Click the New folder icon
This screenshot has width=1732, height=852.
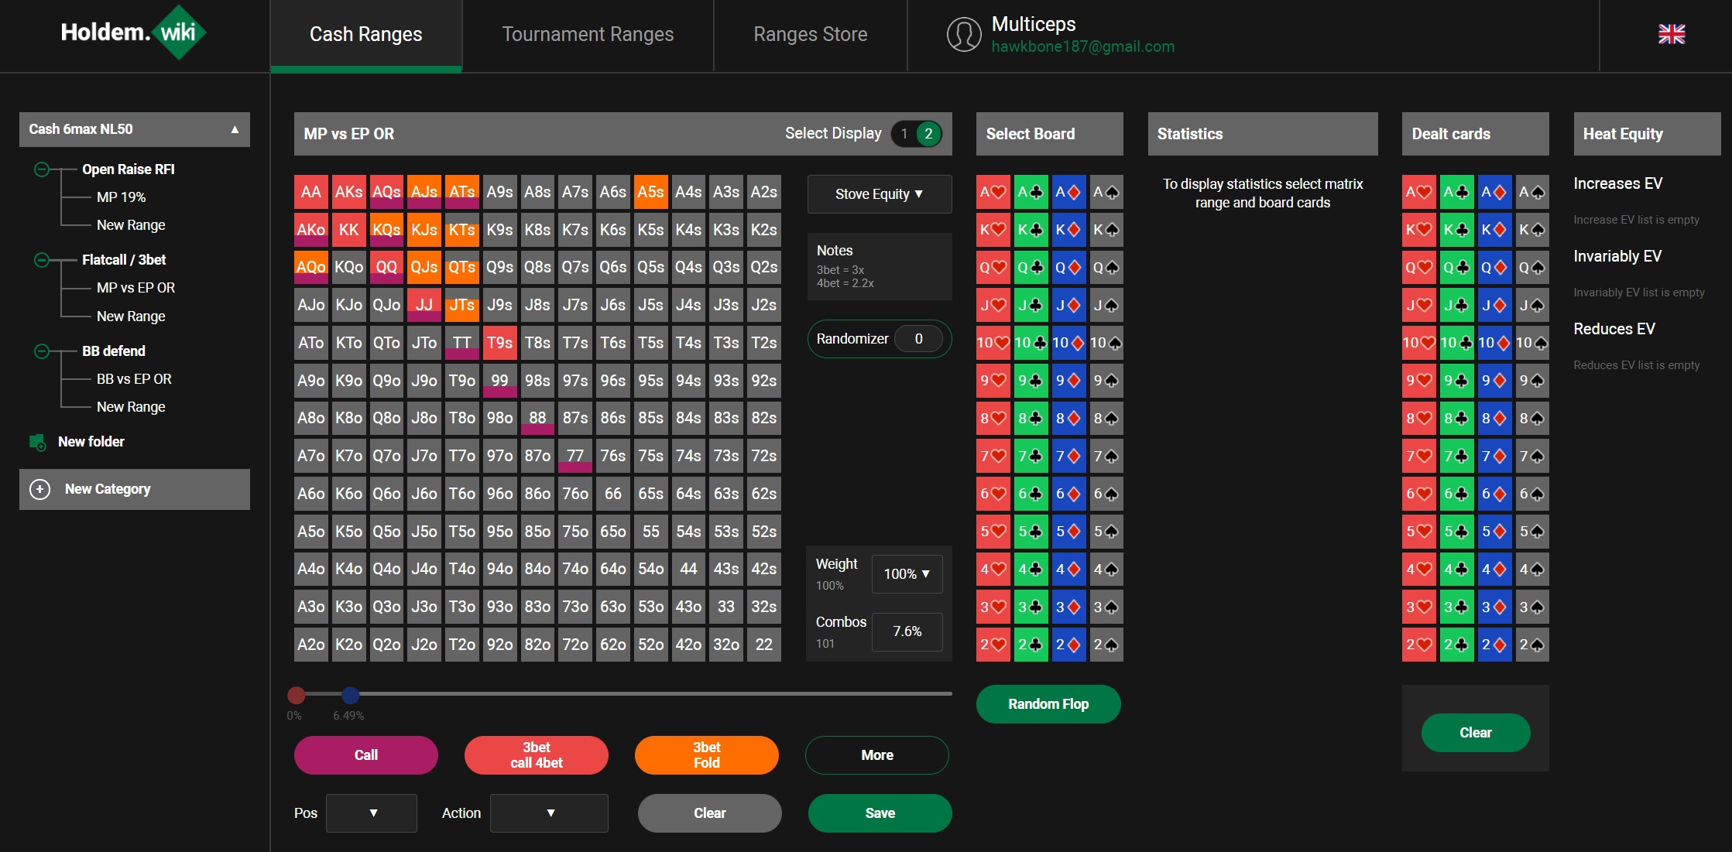point(37,442)
